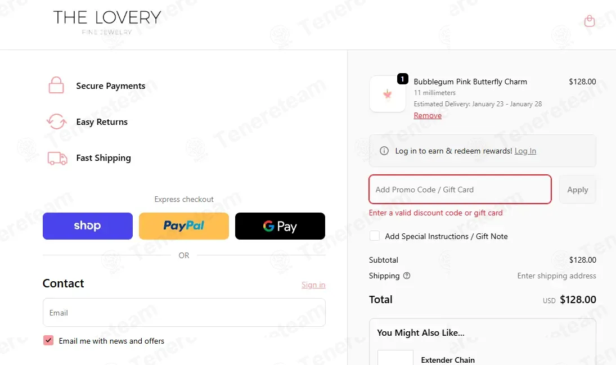Remove the Bubblegum Pink Butterfly Charm
This screenshot has width=616, height=365.
pyautogui.click(x=428, y=115)
